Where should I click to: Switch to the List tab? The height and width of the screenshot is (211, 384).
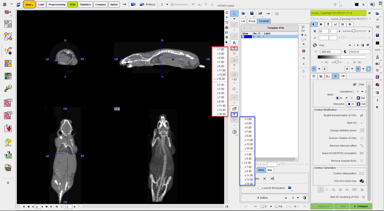coord(243,21)
